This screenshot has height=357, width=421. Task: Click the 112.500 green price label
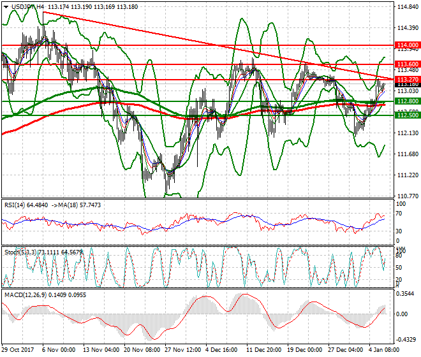(406, 115)
